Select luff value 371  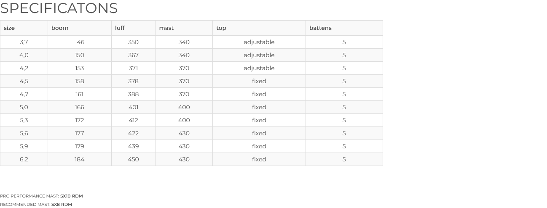pos(133,68)
